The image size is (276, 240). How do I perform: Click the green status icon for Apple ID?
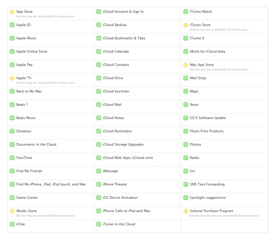(x=12, y=25)
